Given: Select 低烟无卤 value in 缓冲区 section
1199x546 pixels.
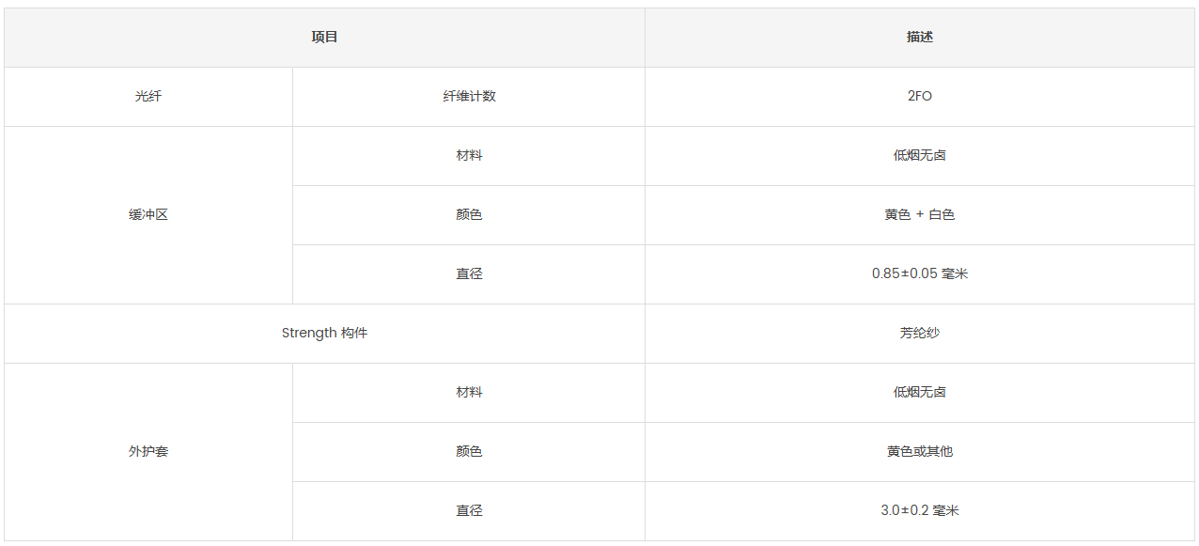Looking at the screenshot, I should (920, 156).
